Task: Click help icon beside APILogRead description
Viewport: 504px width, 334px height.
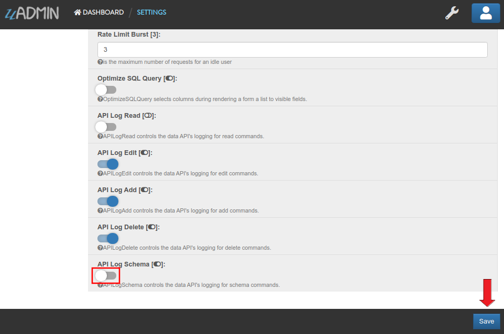Action: point(100,137)
